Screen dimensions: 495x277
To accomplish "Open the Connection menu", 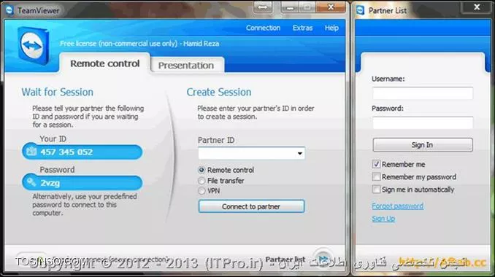I will (263, 28).
